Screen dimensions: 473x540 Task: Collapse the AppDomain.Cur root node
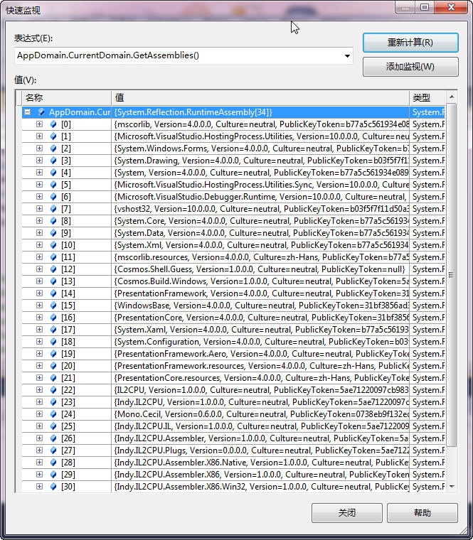[27, 112]
